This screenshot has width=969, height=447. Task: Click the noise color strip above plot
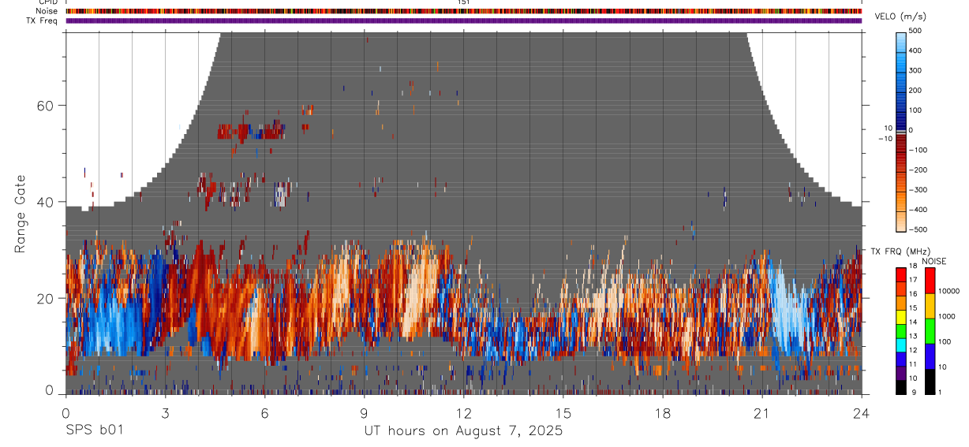point(464,11)
